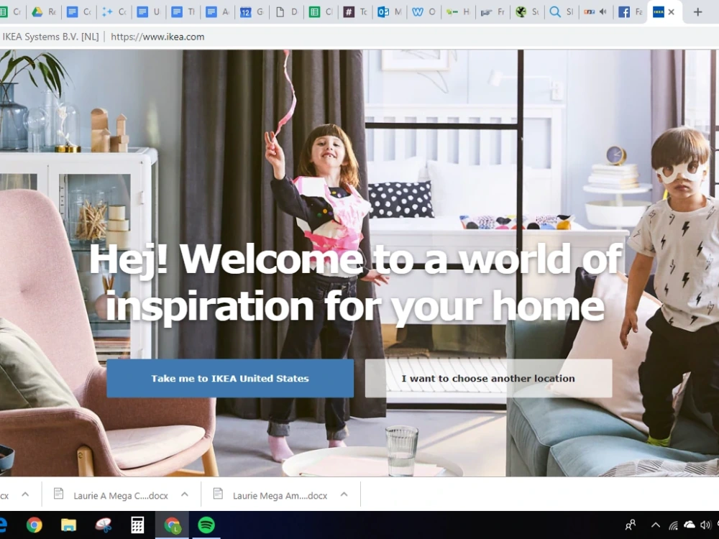
Task: Open the green Google Sheets tab labeled Cl
Action: 321,12
